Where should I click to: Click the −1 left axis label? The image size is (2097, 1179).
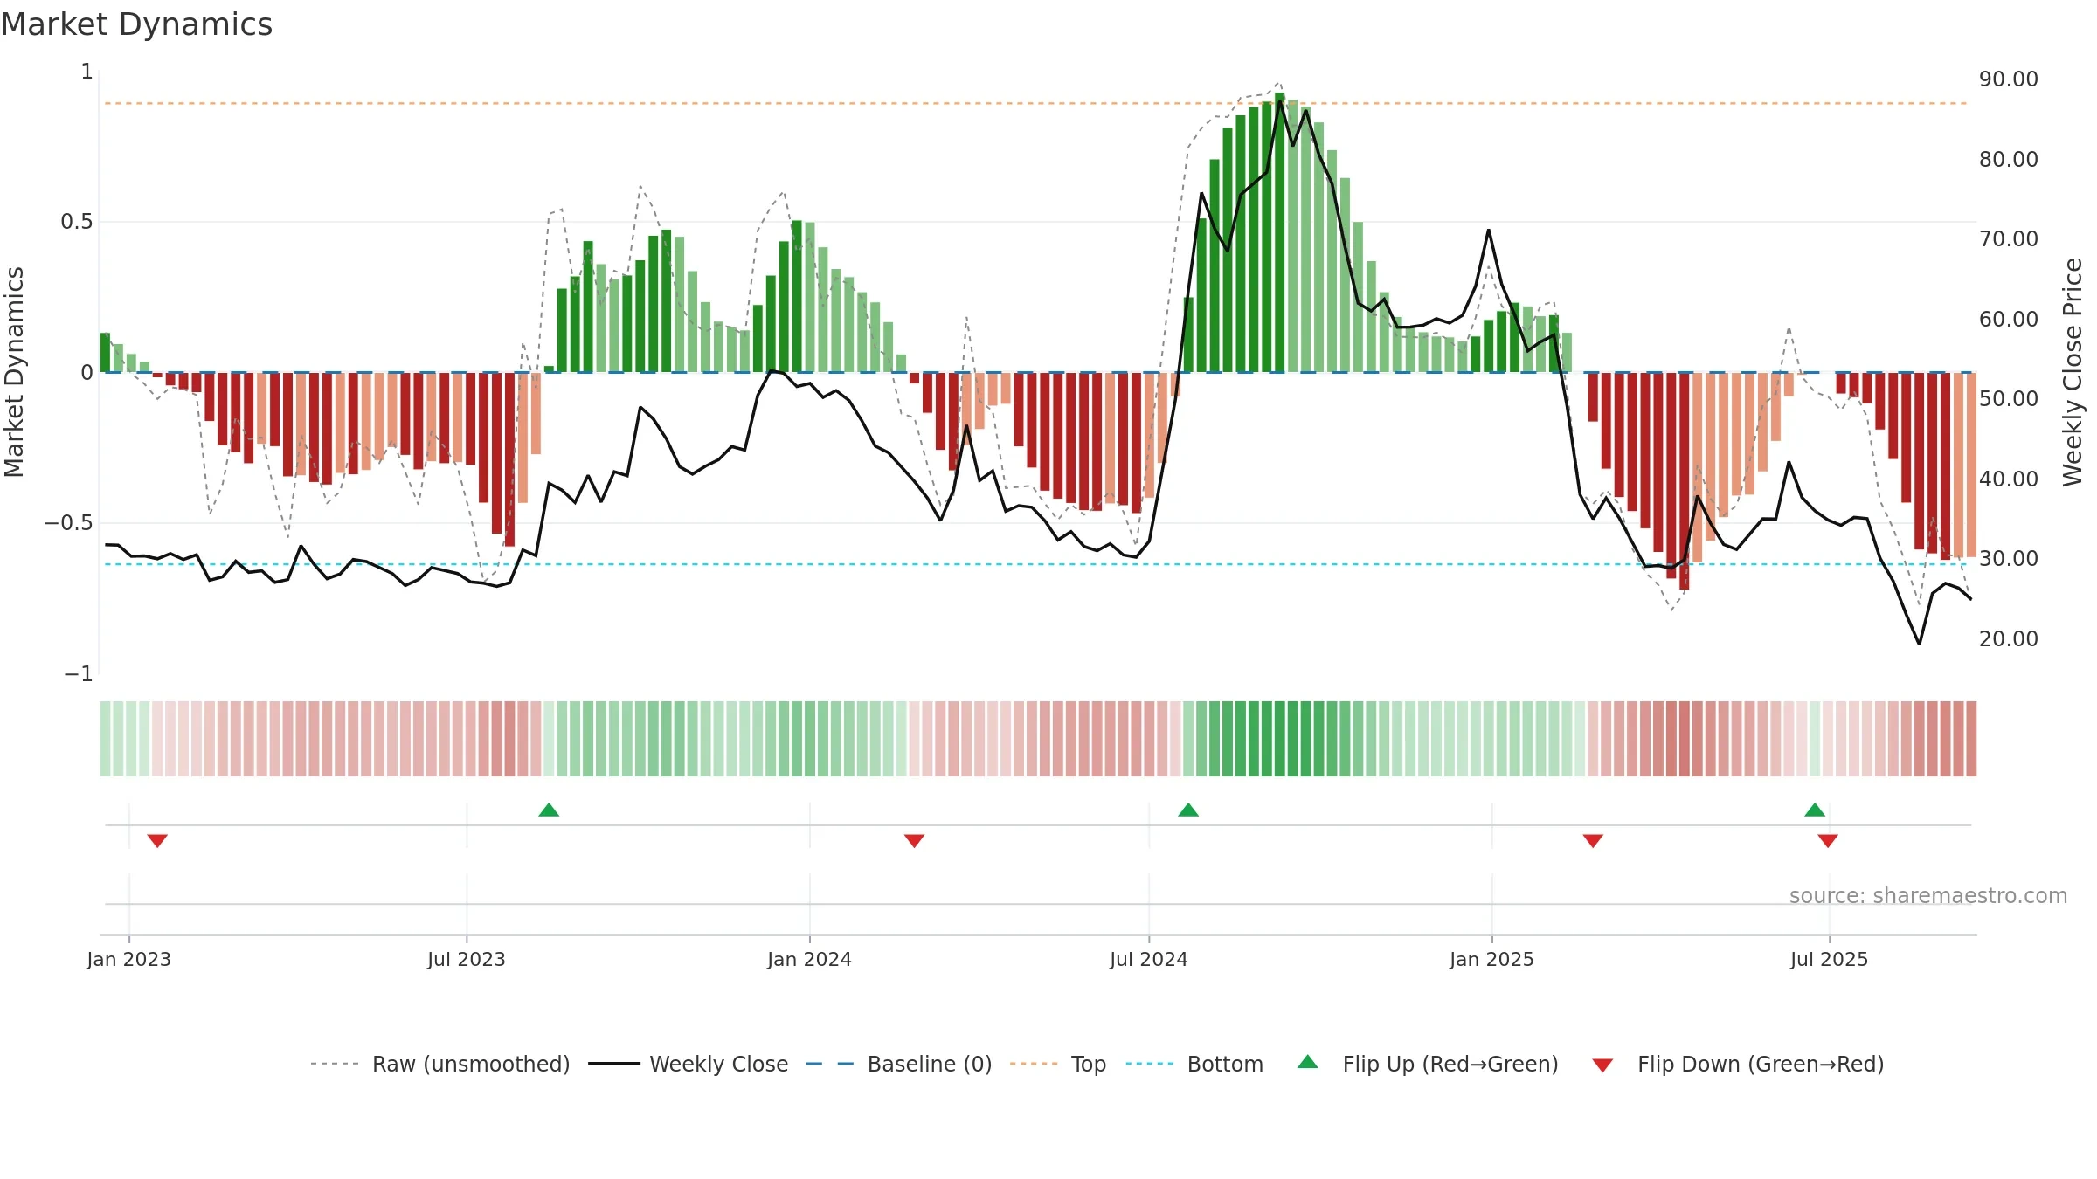pos(79,674)
